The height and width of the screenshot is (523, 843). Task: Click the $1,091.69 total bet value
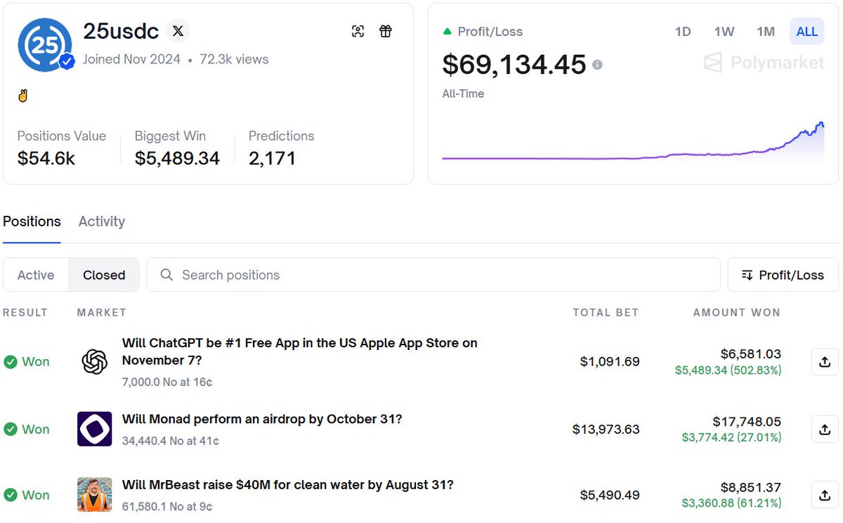(x=610, y=362)
